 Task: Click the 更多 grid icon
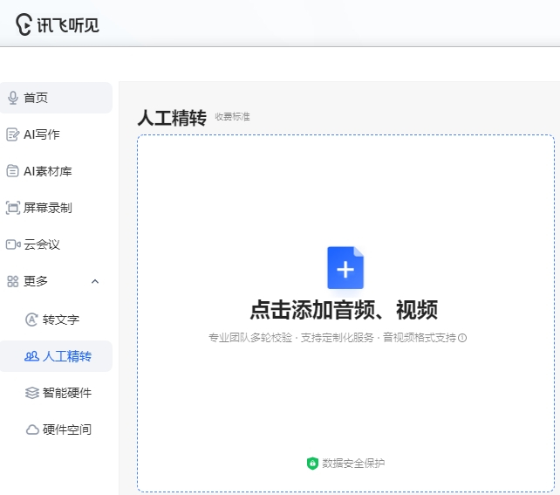13,281
